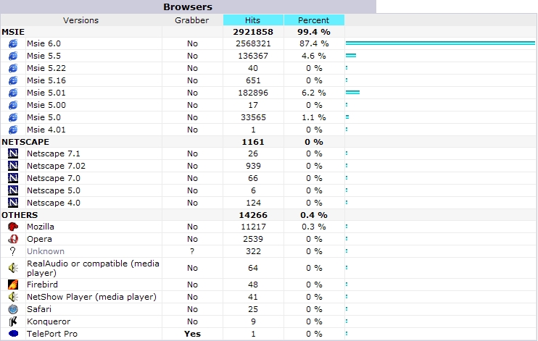Click the Netscape icon beside Netscape 4.0
Image resolution: width=538 pixels, height=341 pixels.
[x=13, y=203]
